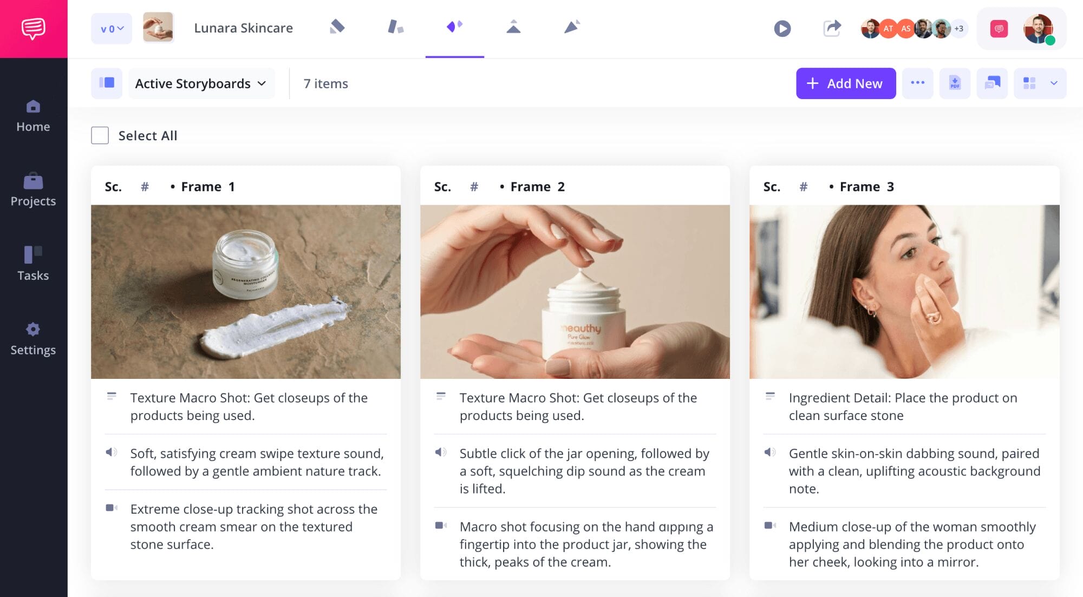Edit Frame 2 Texture Macro Shot description
The width and height of the screenshot is (1083, 597).
click(578, 406)
